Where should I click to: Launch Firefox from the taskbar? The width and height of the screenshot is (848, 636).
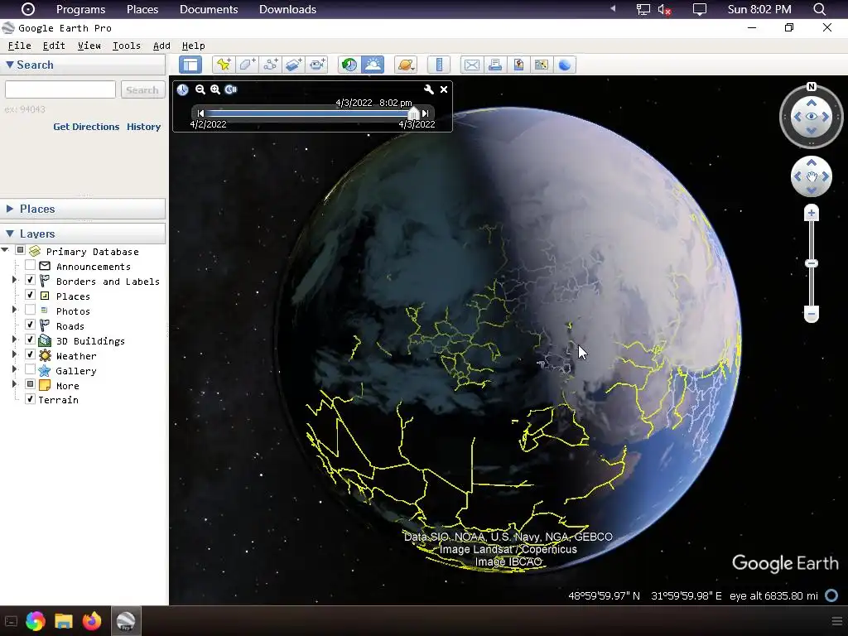pos(92,621)
